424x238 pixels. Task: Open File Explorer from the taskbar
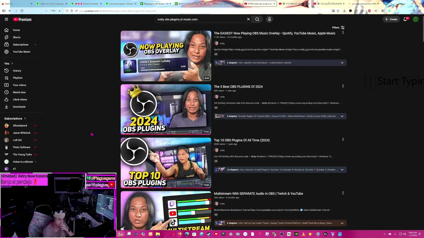[158, 234]
